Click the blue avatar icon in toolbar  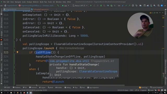tap(162, 5)
